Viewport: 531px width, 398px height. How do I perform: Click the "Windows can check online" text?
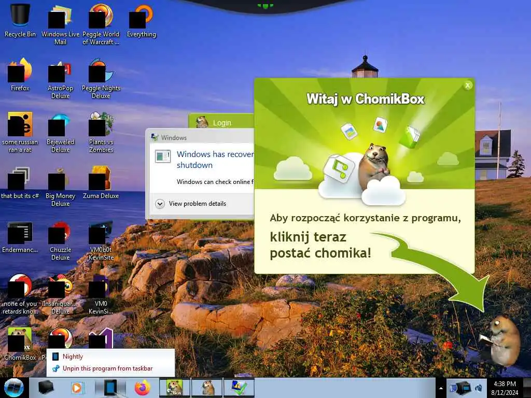[x=215, y=182]
